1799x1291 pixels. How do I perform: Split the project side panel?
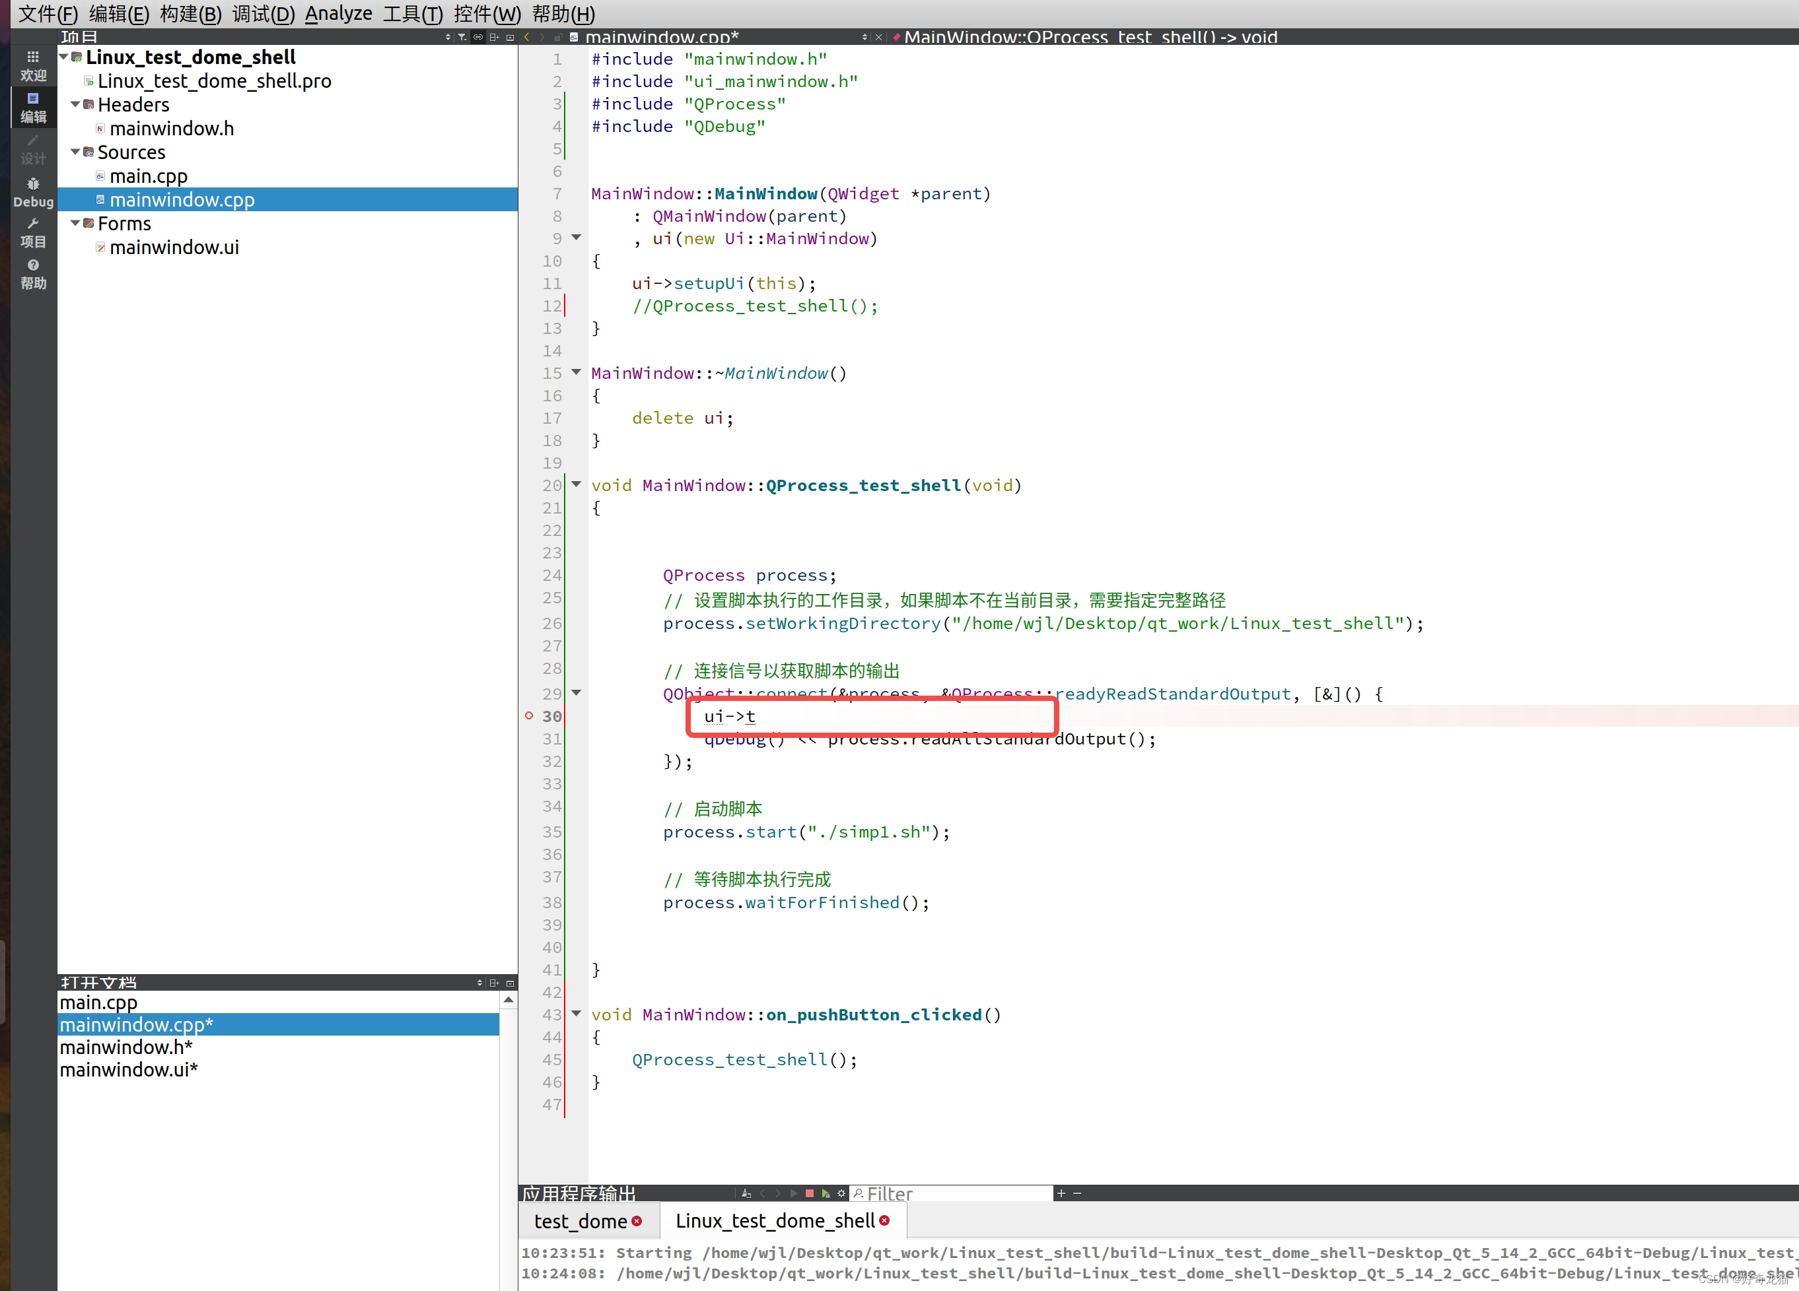point(494,36)
